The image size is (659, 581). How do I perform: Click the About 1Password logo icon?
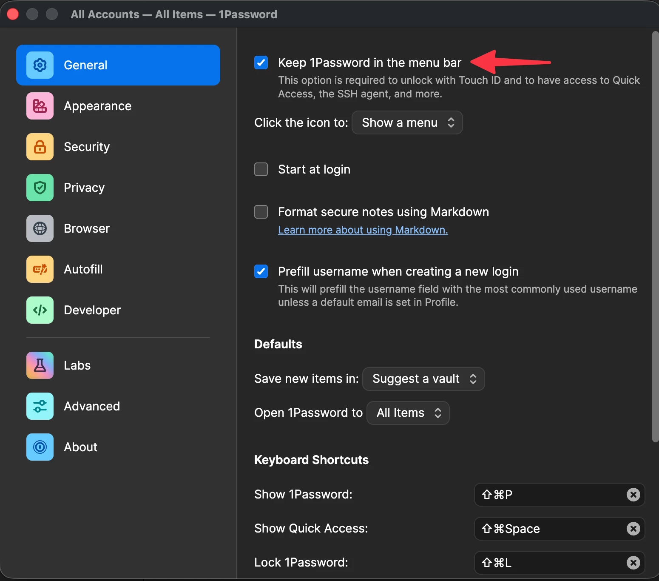[40, 447]
